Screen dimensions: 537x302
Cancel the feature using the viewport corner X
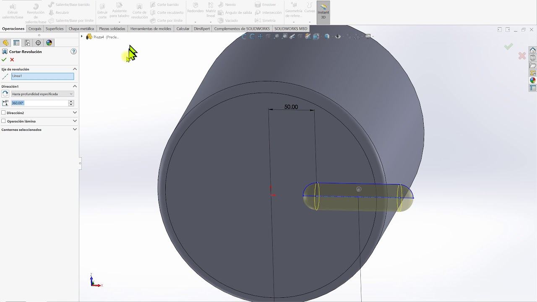click(x=522, y=56)
